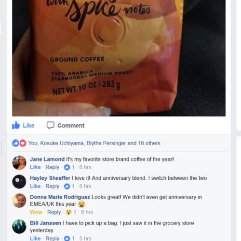Click the like count icon on Bill Janssen's comment
Screen dimensions: 241x241
pos(67,239)
